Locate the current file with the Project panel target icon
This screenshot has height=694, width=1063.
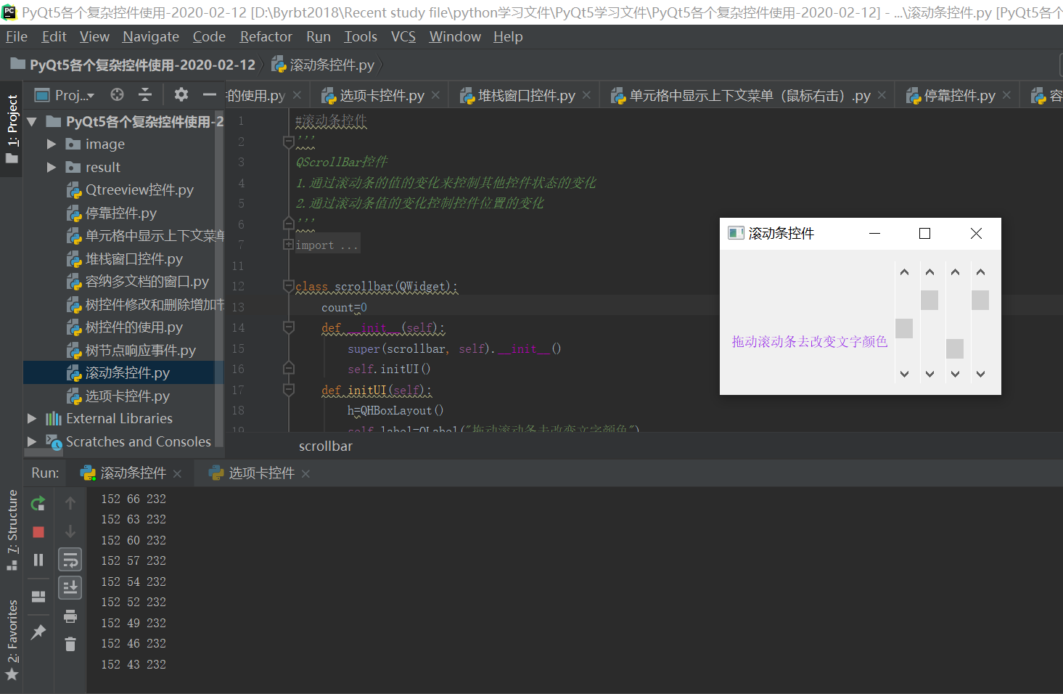[x=117, y=94]
